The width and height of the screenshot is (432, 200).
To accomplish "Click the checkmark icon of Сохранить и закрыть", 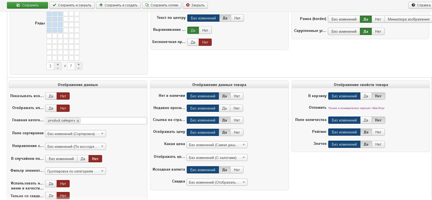I will [x=54, y=5].
